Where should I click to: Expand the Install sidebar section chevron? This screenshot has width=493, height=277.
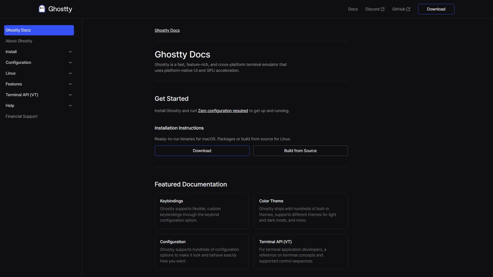point(70,52)
